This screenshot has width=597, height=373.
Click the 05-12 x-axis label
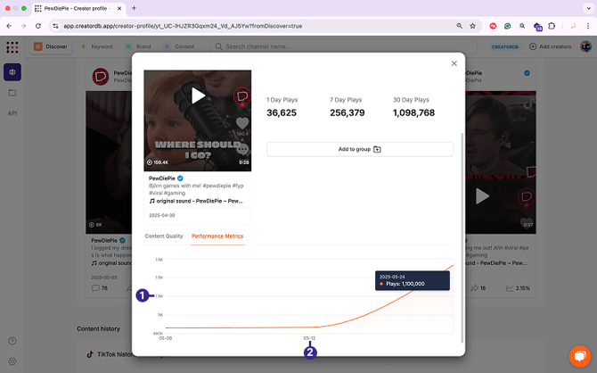click(x=309, y=338)
